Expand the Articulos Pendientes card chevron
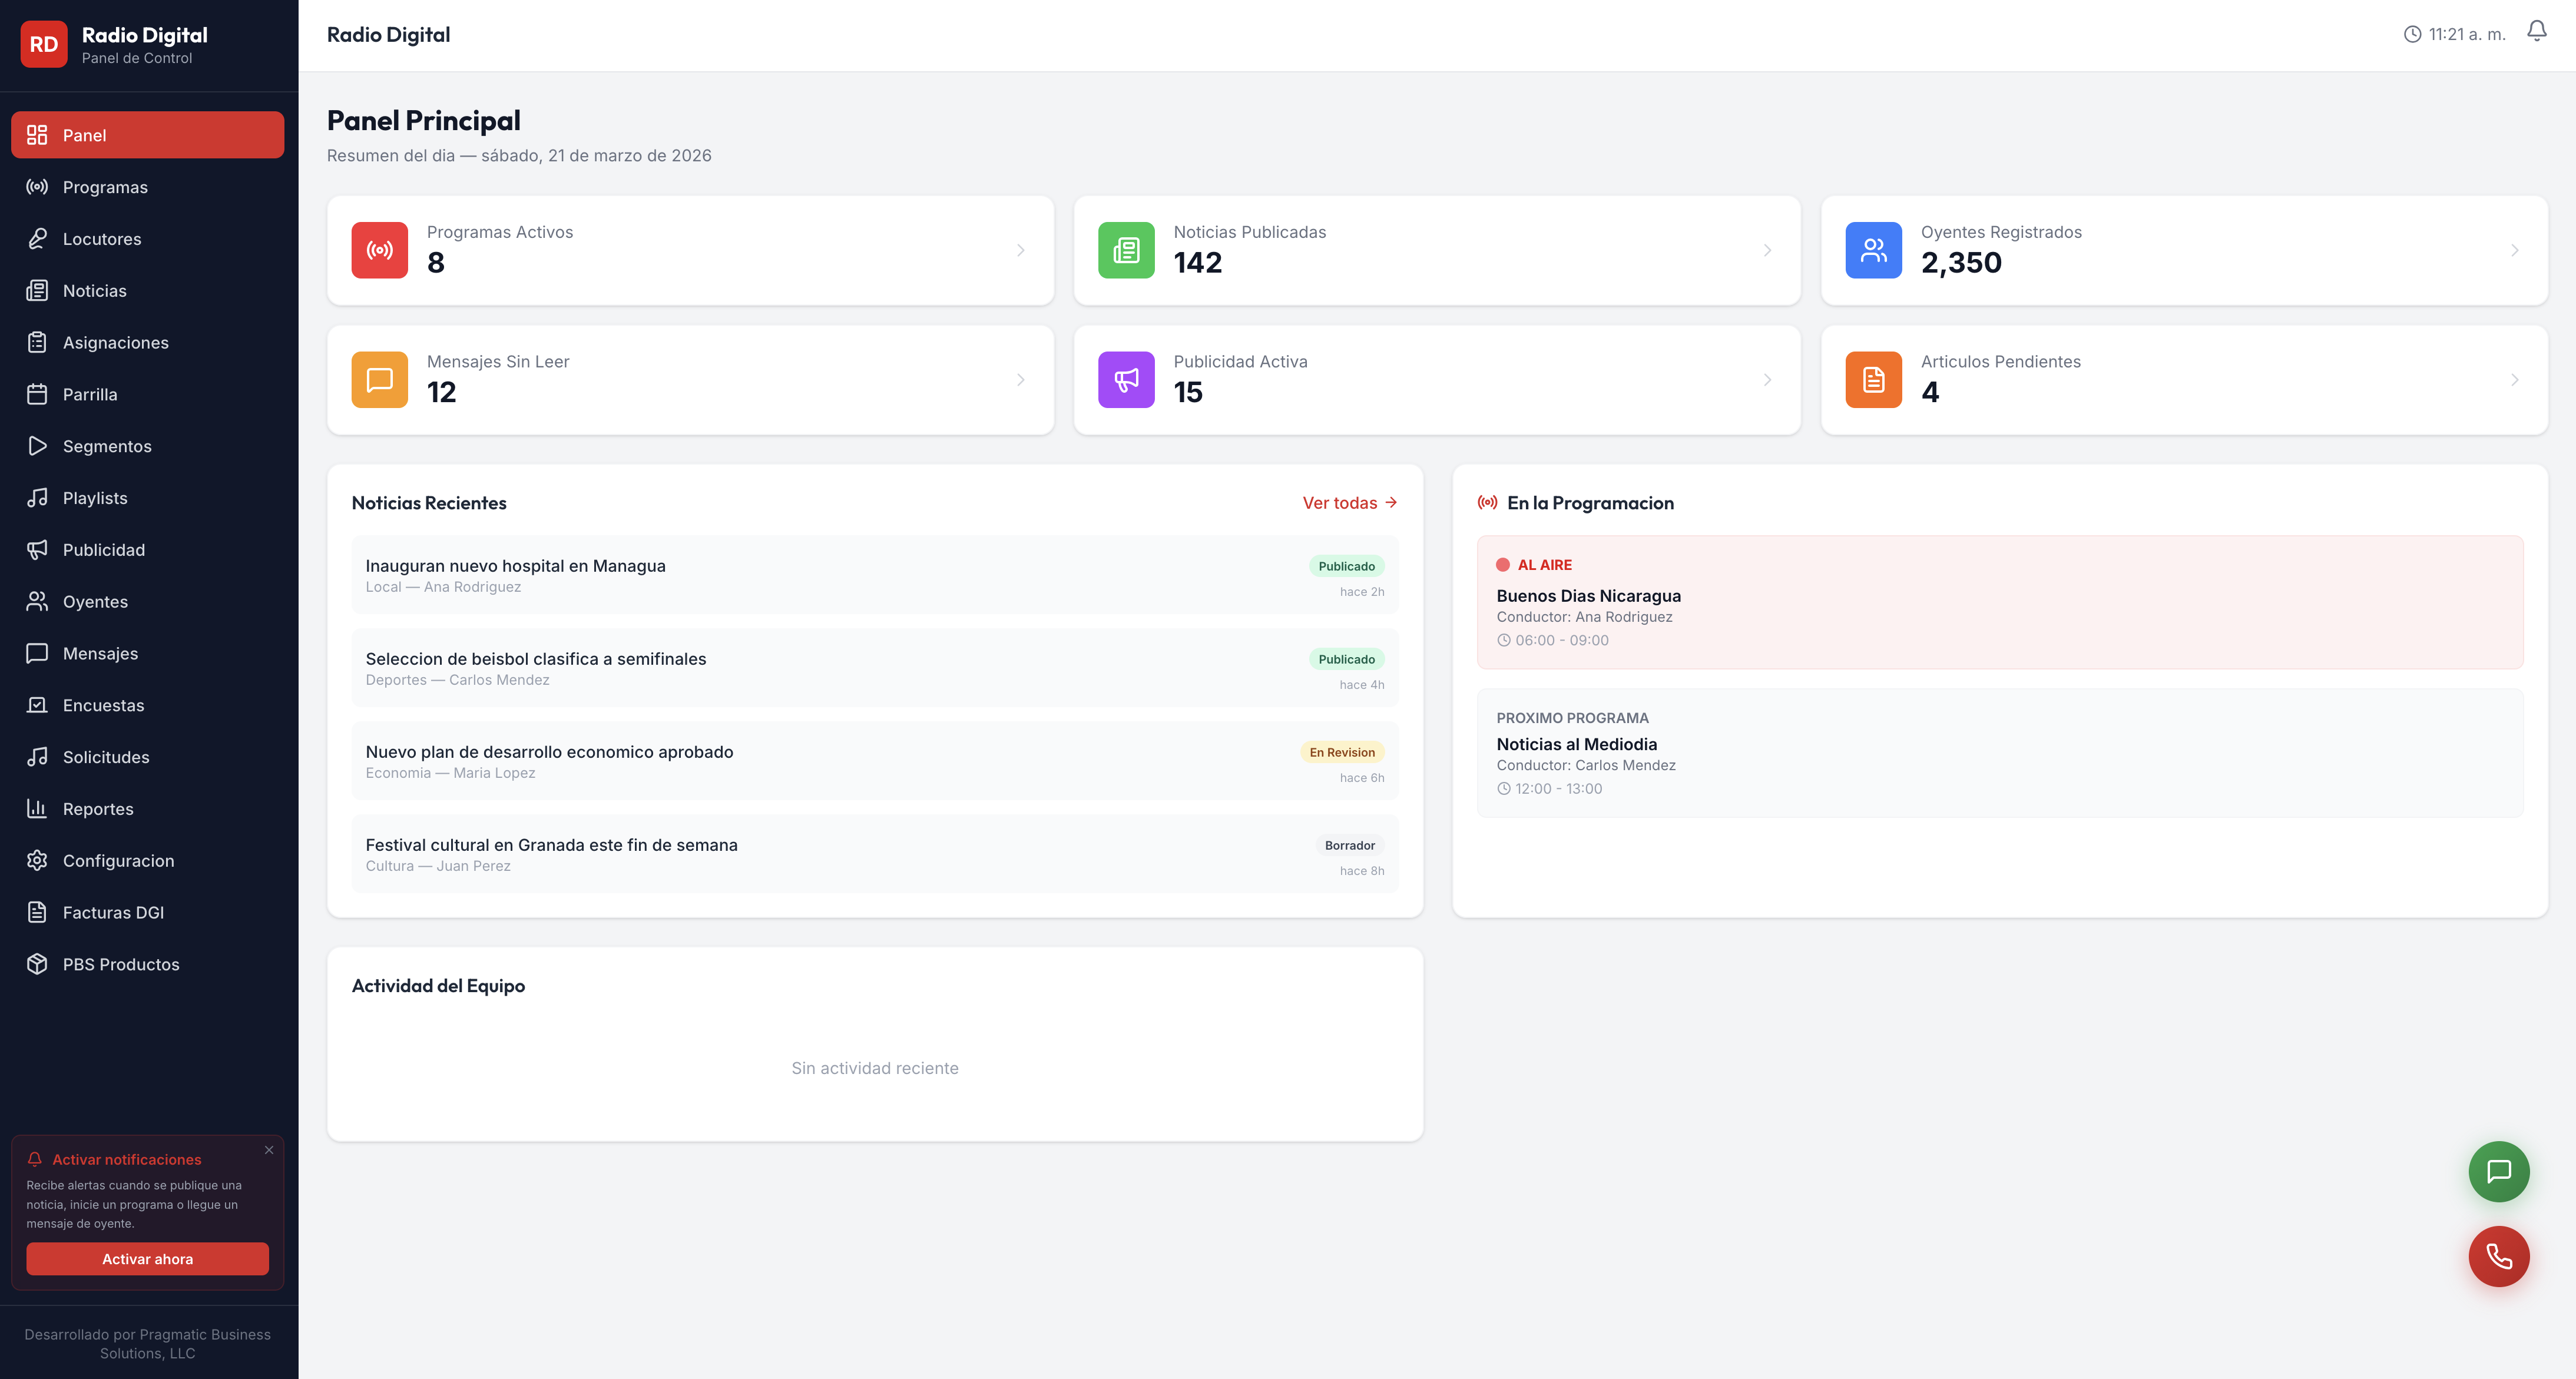The height and width of the screenshot is (1379, 2576). point(2514,380)
